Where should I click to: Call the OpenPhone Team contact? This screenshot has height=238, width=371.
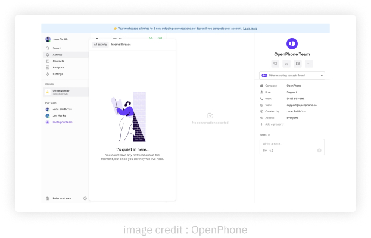(x=275, y=64)
